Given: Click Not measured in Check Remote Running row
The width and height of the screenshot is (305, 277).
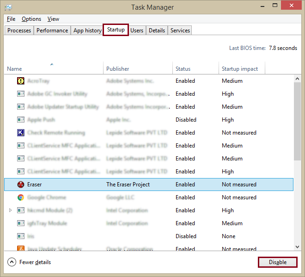Looking at the screenshot, I should 239,133.
